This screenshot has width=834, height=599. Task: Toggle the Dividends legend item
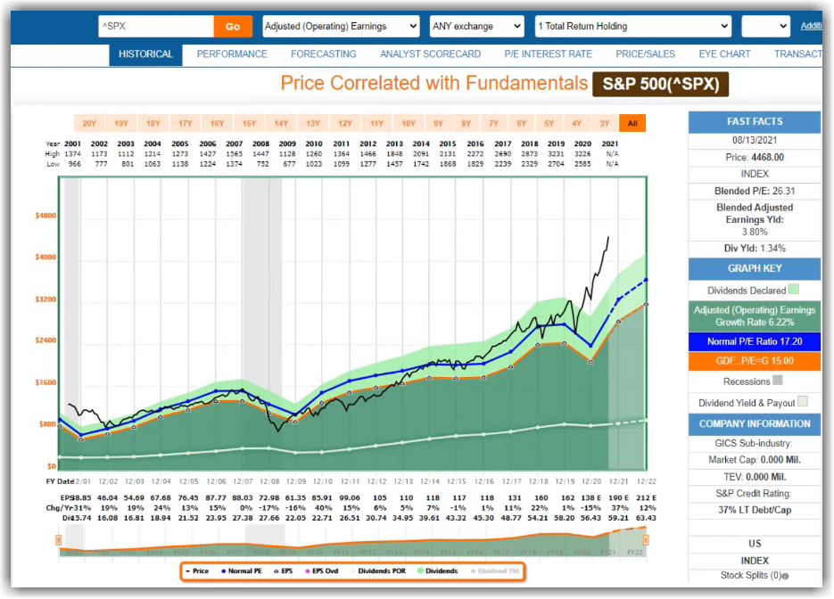point(438,570)
